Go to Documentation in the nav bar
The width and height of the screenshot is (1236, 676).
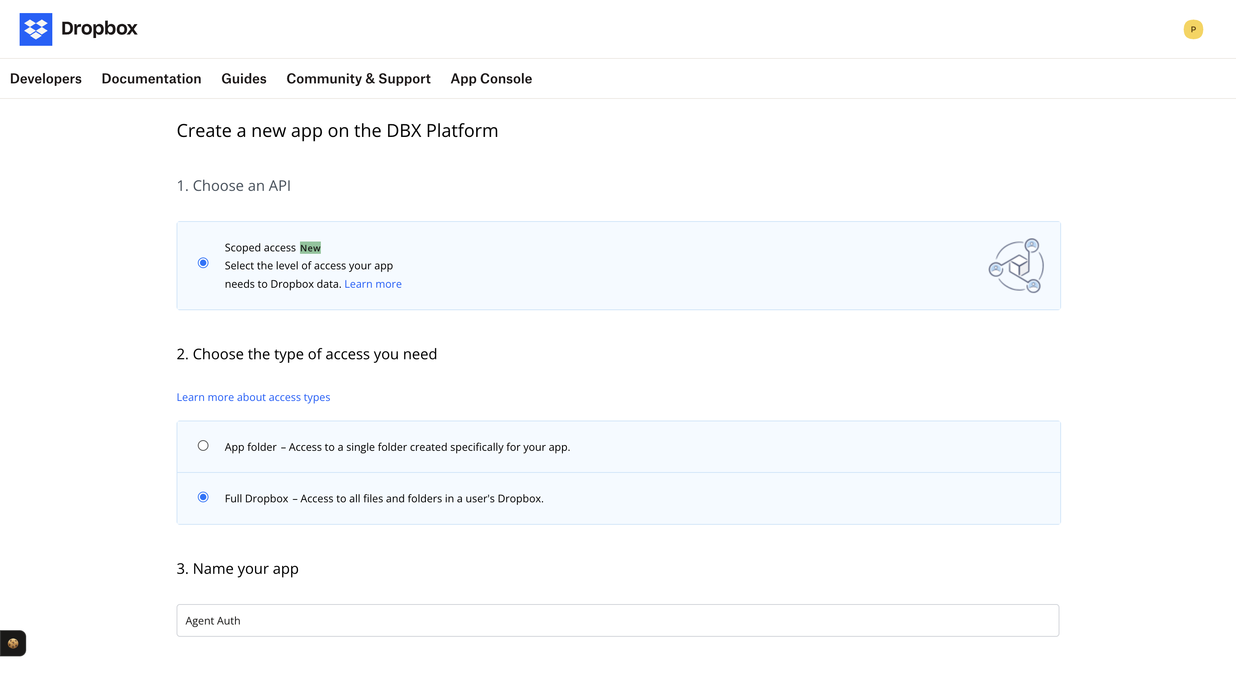pyautogui.click(x=151, y=79)
